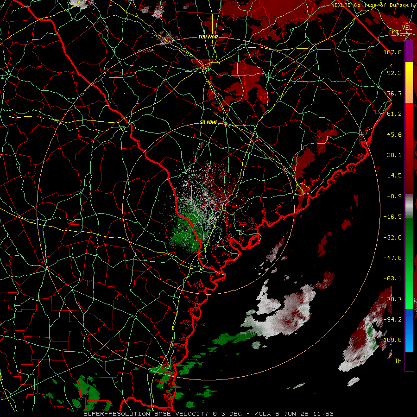Click the 5 JUN 25 11:56 timestamp

tap(304, 414)
